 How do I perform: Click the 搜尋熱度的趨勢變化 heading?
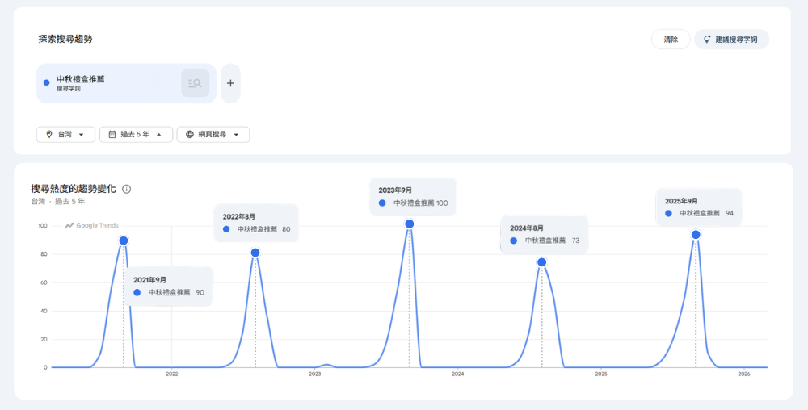(x=74, y=189)
